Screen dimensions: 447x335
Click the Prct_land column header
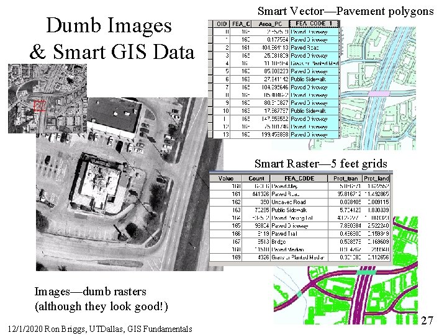(x=376, y=179)
